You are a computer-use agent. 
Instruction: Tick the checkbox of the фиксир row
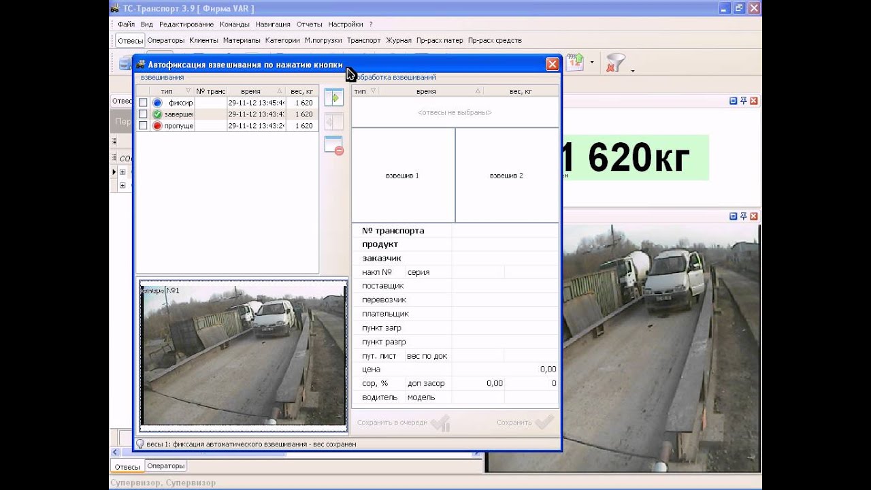pos(143,103)
